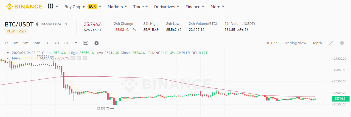Screen dimensions: 351x117
Task: Click the 24h Low value 25,562.62
Action: (x=174, y=30)
